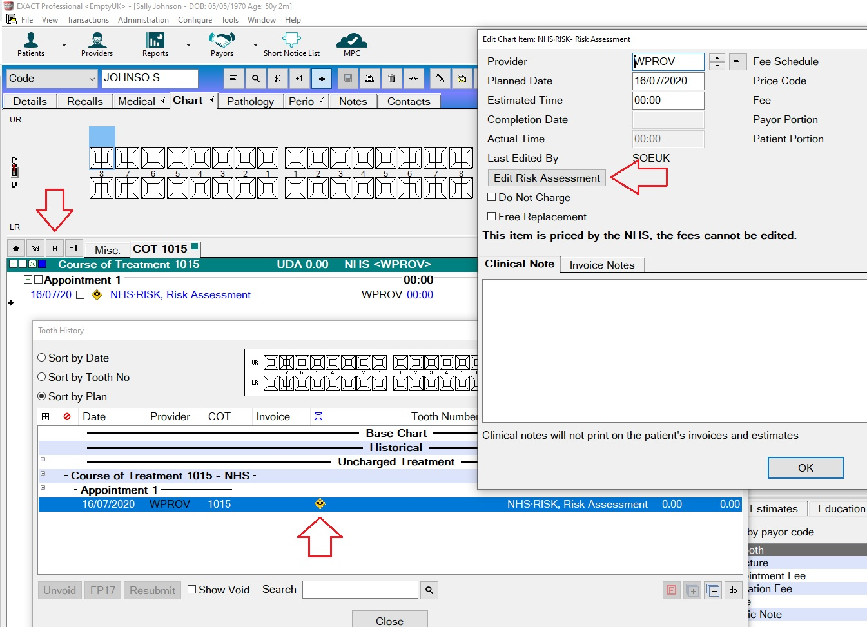The width and height of the screenshot is (867, 627).
Task: Click the +1 icon in patient toolbar
Action: tap(300, 79)
